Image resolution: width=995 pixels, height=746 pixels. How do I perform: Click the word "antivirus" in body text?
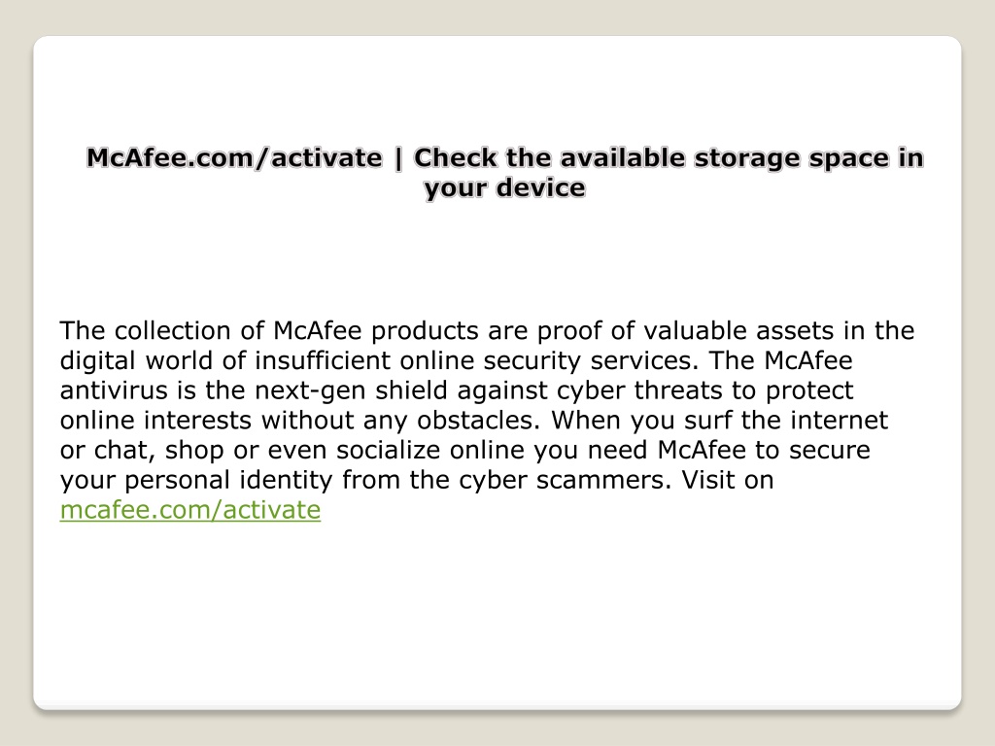point(115,390)
